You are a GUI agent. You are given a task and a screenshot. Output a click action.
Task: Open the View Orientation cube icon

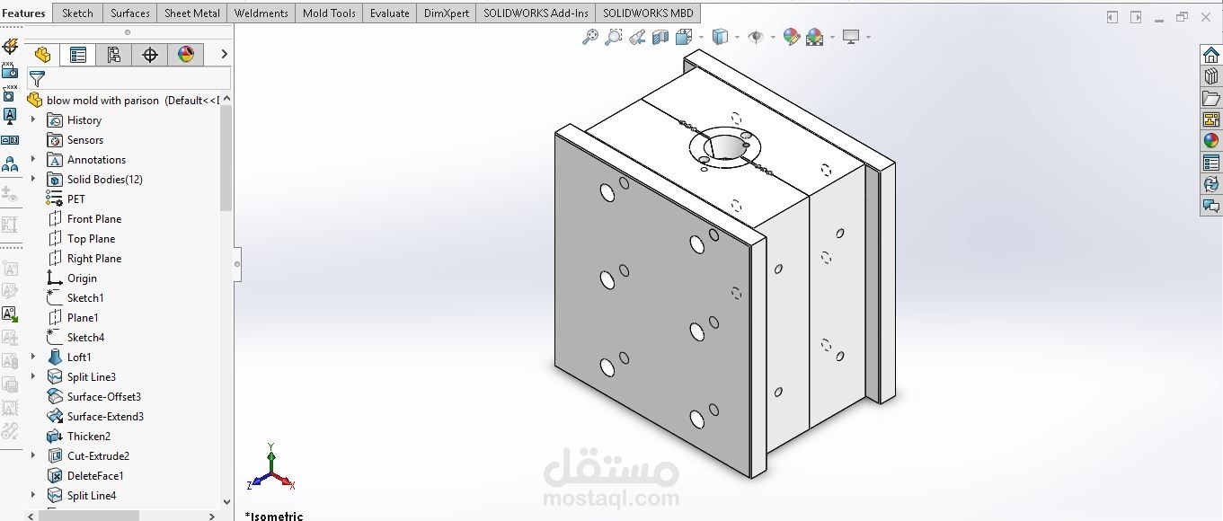(684, 37)
